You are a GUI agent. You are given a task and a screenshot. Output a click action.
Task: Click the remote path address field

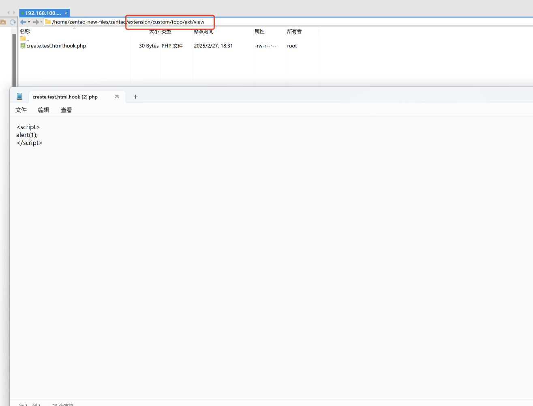(288, 22)
